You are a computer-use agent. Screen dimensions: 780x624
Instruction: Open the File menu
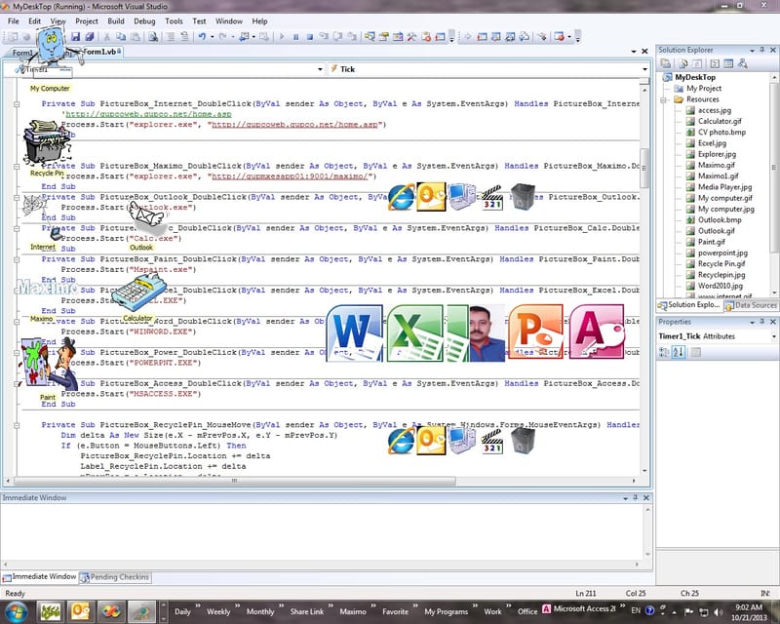pos(14,21)
